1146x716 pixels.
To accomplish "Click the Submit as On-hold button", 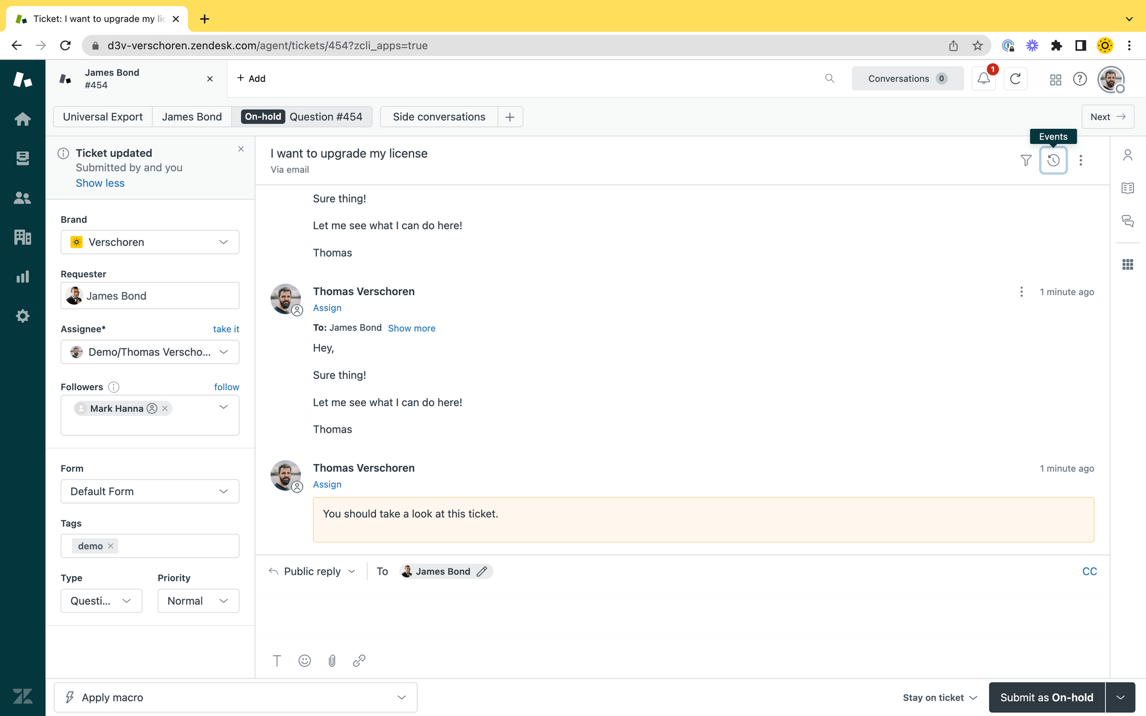I will coord(1046,697).
